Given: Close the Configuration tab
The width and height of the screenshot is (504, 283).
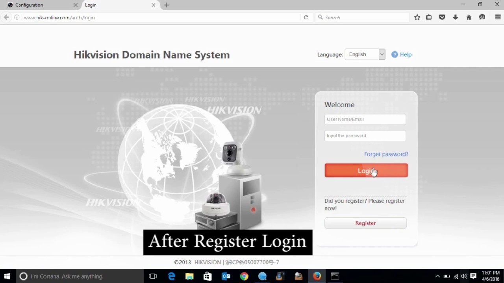Looking at the screenshot, I should 76,5.
